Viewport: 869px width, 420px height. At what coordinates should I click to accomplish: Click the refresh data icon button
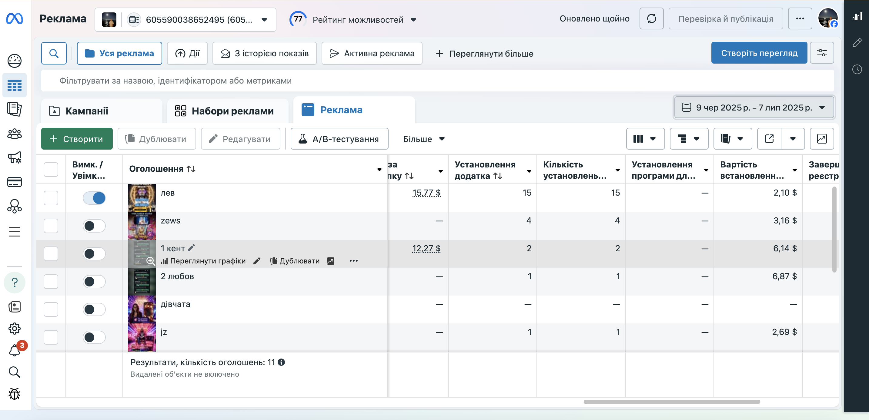point(652,18)
